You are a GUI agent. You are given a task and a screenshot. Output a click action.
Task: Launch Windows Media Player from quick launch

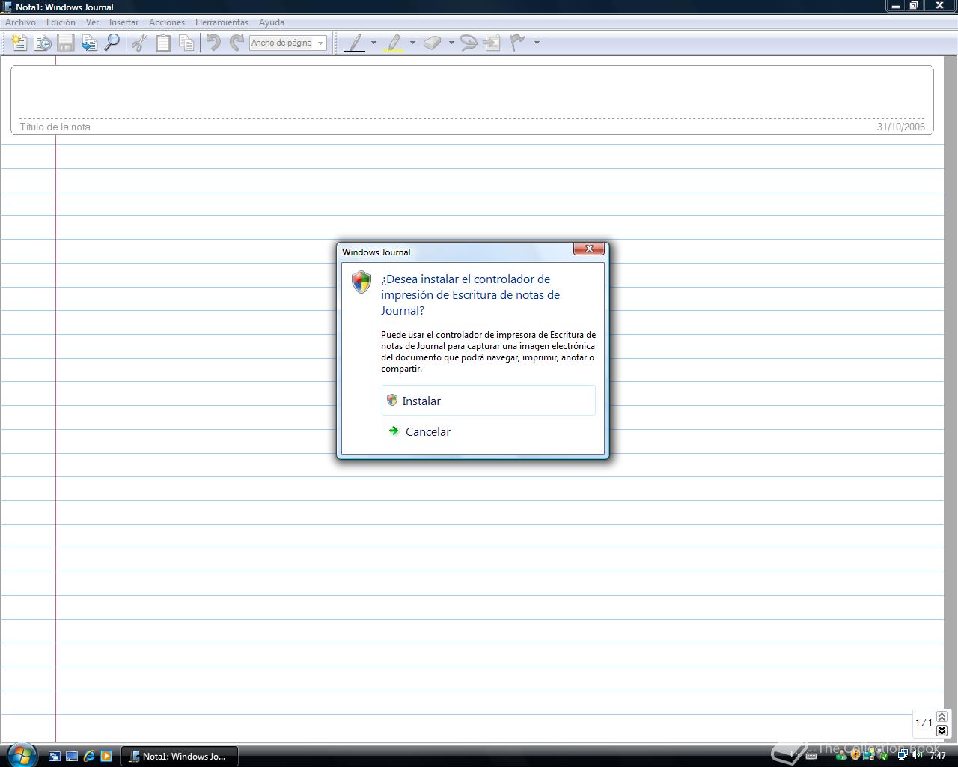(x=106, y=756)
